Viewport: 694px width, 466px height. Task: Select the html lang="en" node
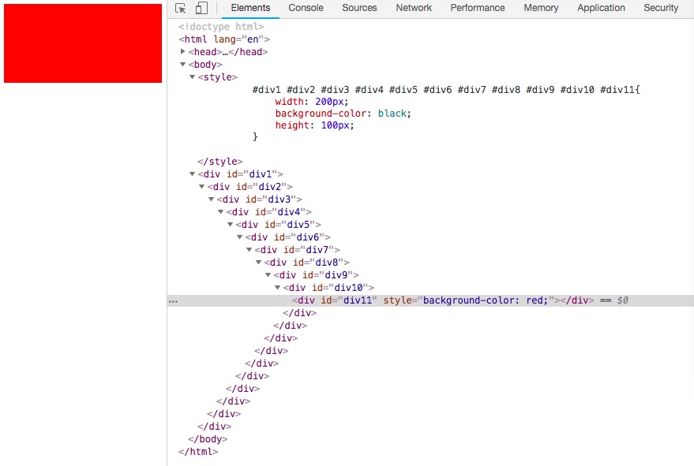tap(224, 39)
